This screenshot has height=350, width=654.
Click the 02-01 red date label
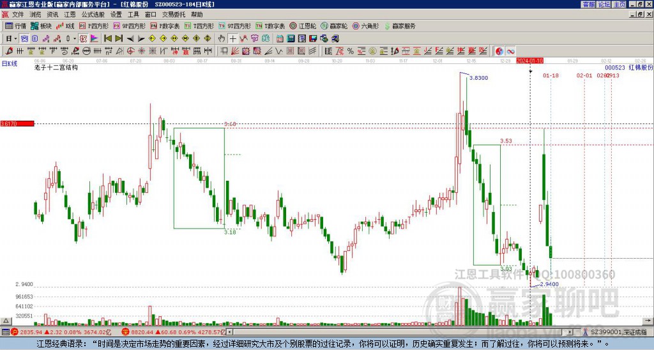(x=584, y=75)
